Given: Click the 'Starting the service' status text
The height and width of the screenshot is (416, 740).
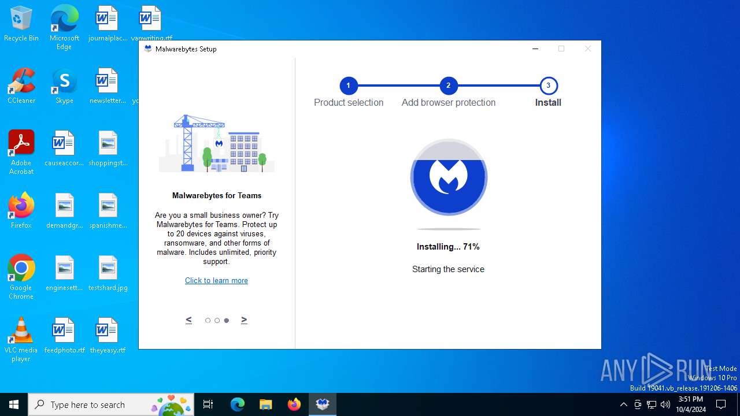Looking at the screenshot, I should [x=448, y=269].
